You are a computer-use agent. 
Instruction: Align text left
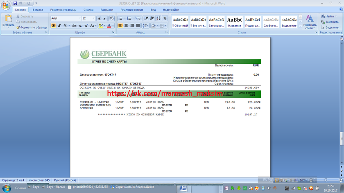click(x=120, y=26)
